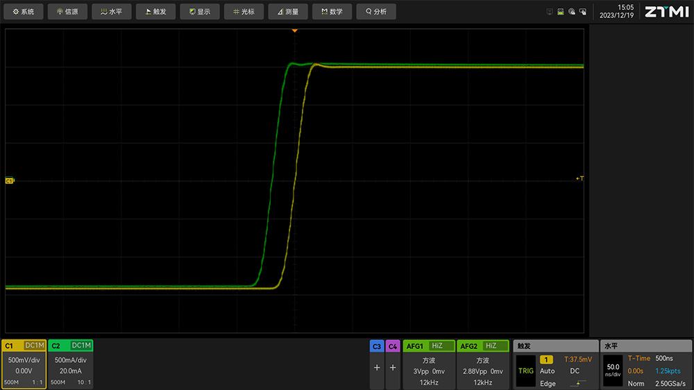
Task: Open the 信源 (Source) menu
Action: (x=67, y=12)
